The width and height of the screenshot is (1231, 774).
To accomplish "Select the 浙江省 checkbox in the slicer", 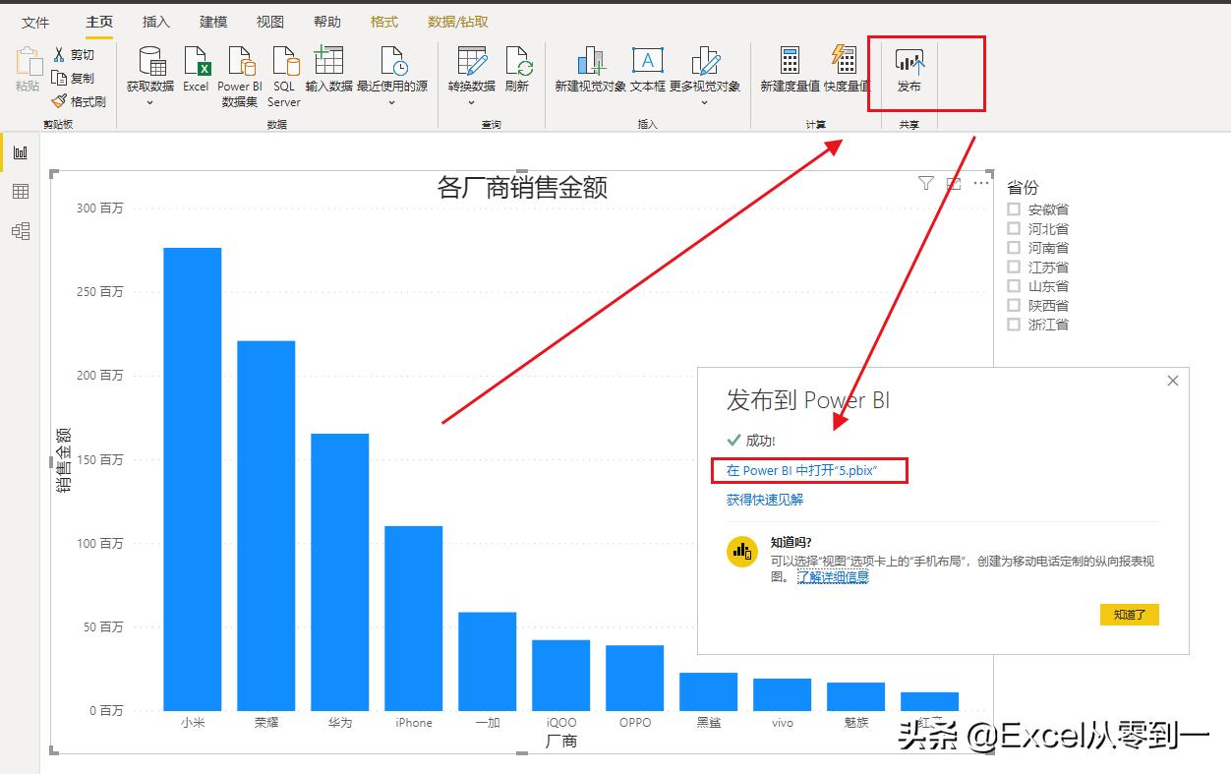I will tap(1013, 325).
